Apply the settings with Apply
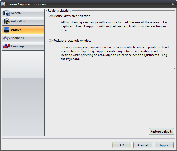This screenshot has height=151, width=177. (x=164, y=145)
